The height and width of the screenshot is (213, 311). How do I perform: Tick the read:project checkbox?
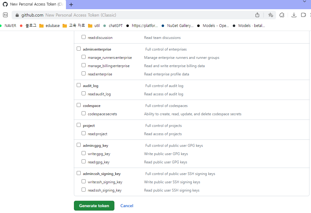83,134
